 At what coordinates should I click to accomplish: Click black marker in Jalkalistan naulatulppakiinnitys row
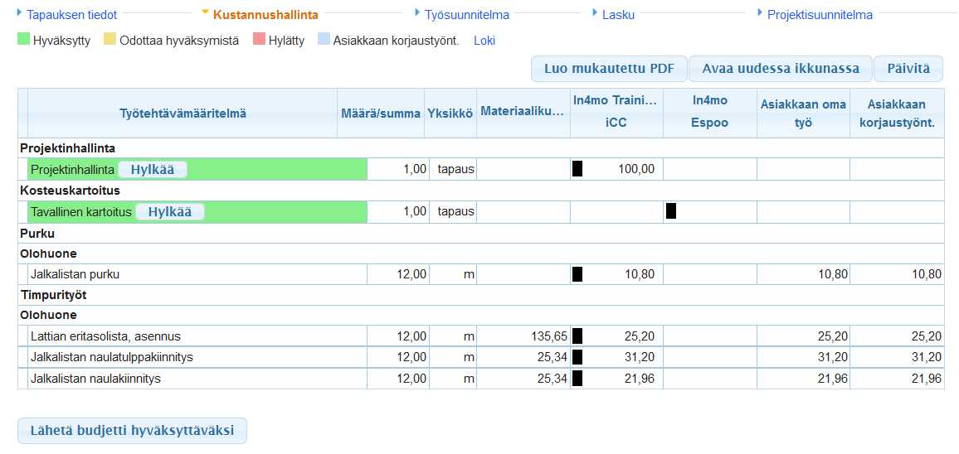[577, 357]
